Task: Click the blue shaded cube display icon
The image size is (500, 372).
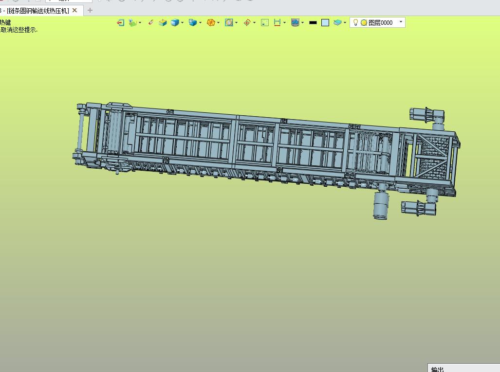Action: coord(175,23)
